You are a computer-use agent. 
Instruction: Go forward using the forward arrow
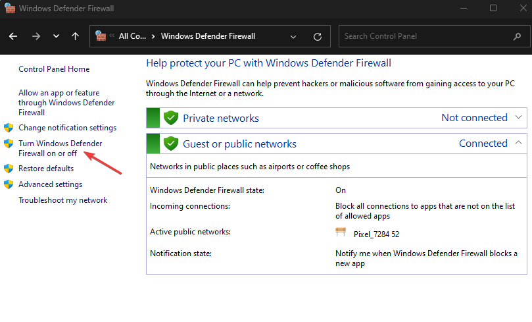point(36,36)
